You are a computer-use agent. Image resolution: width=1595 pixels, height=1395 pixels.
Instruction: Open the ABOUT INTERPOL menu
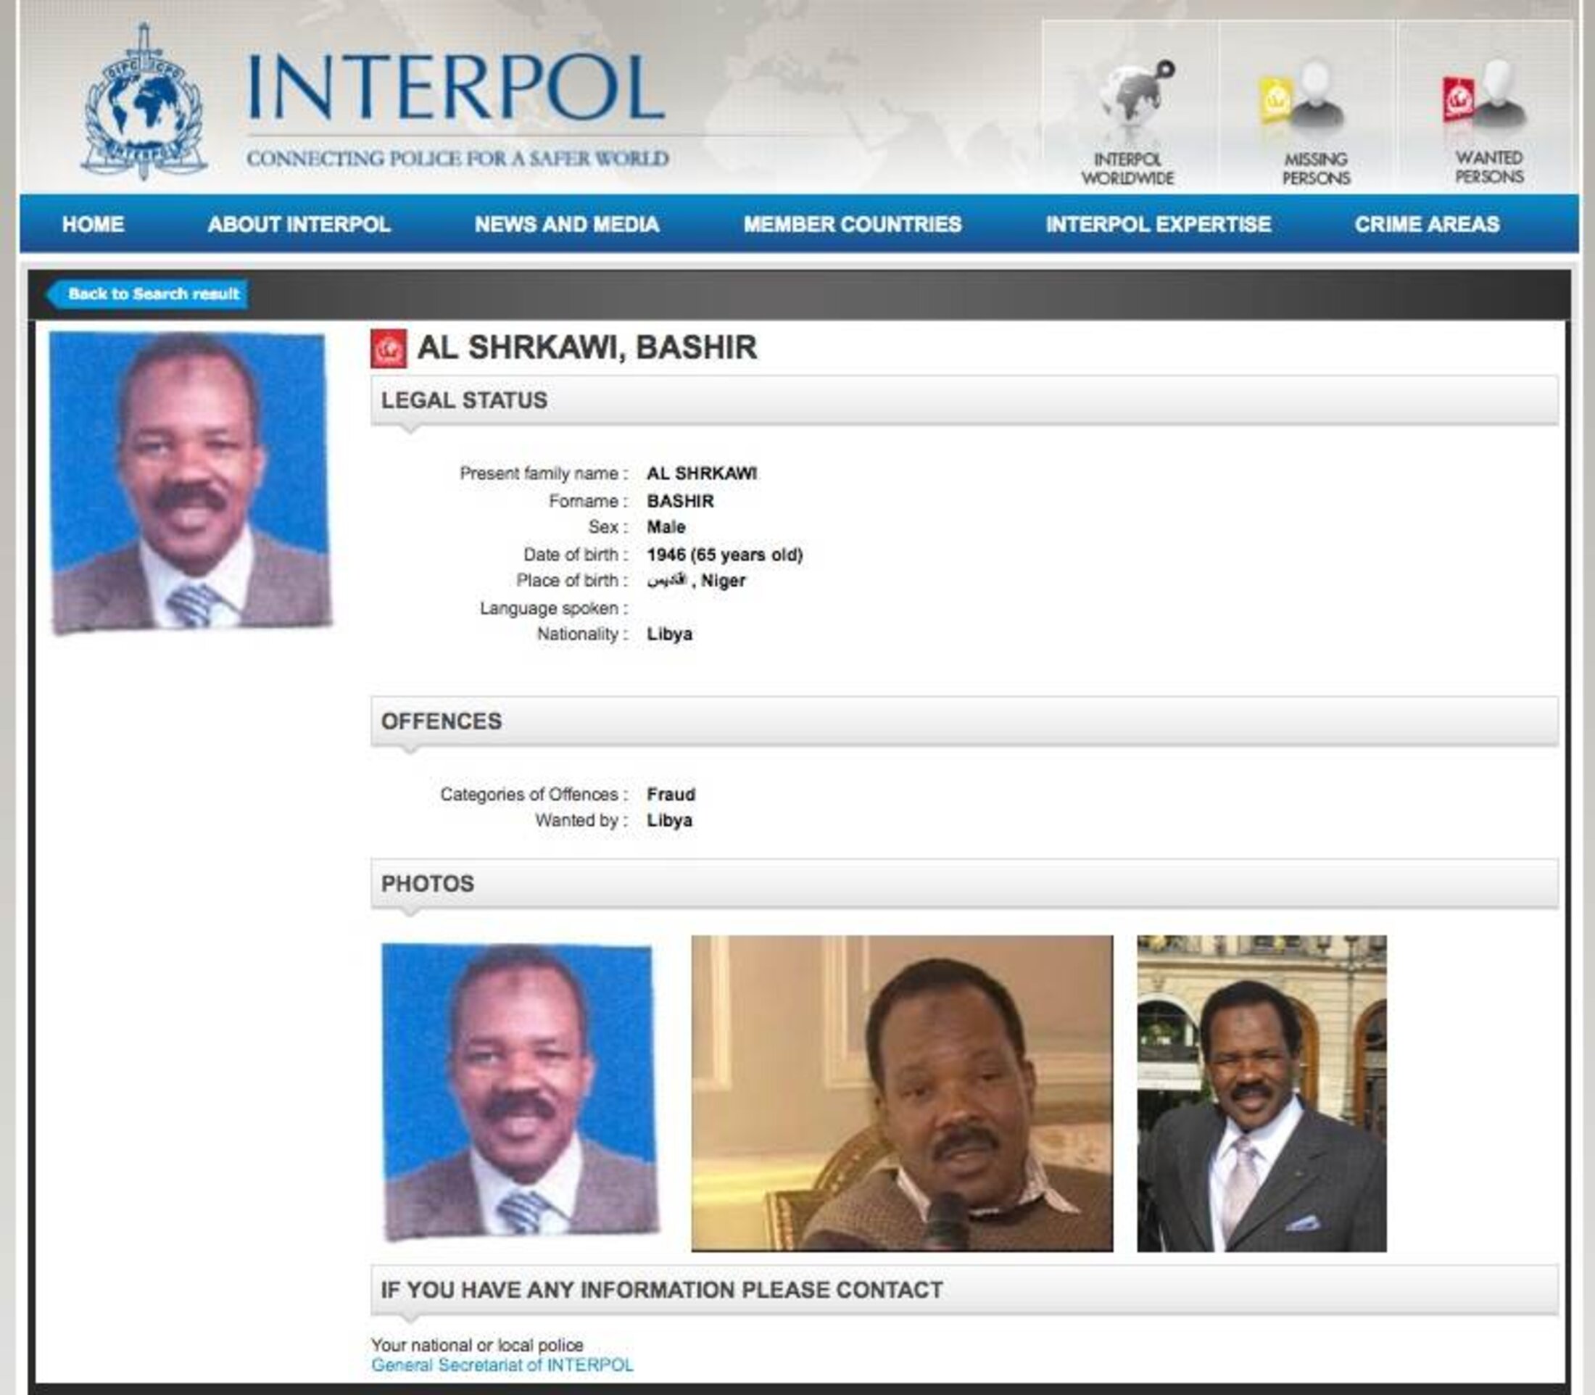(x=299, y=224)
